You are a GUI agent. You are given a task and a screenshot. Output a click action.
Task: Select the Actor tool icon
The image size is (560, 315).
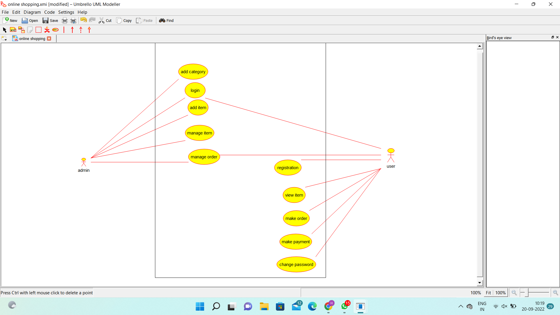(47, 30)
